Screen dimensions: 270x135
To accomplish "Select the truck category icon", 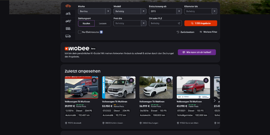I will coord(68,36).
